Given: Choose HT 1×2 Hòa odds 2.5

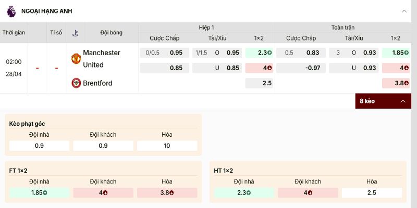Looking at the screenshot, I should click(372, 192).
